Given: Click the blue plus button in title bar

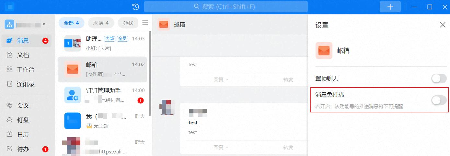Looking at the screenshot, I should 390,7.
